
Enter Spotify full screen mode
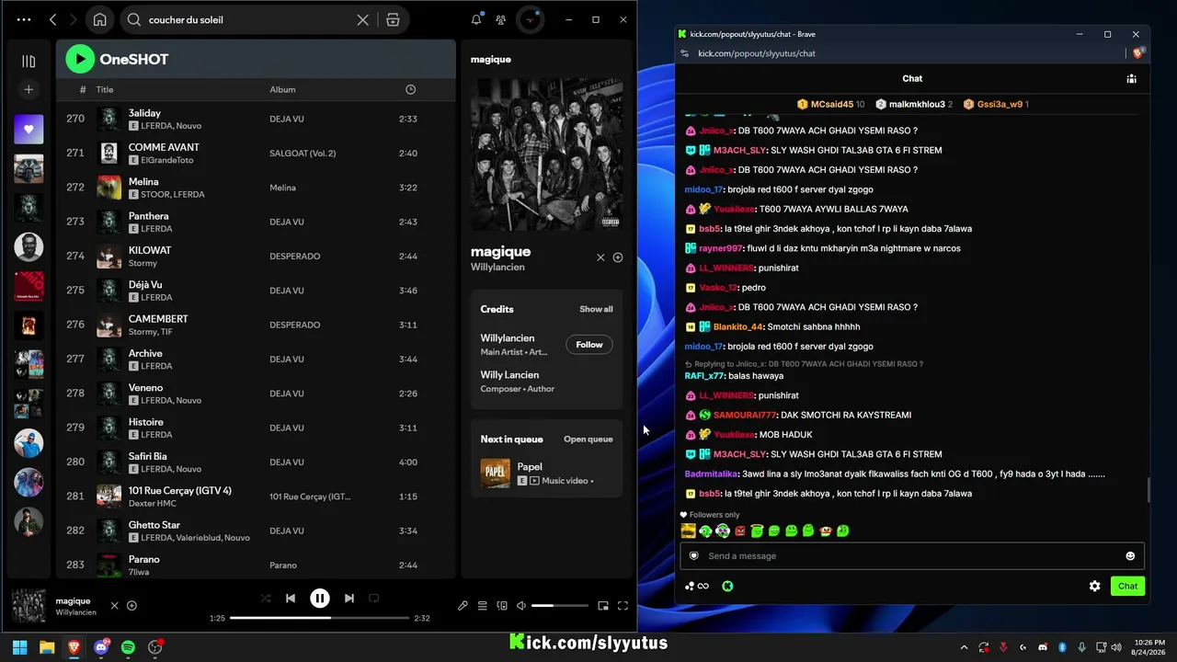(623, 606)
